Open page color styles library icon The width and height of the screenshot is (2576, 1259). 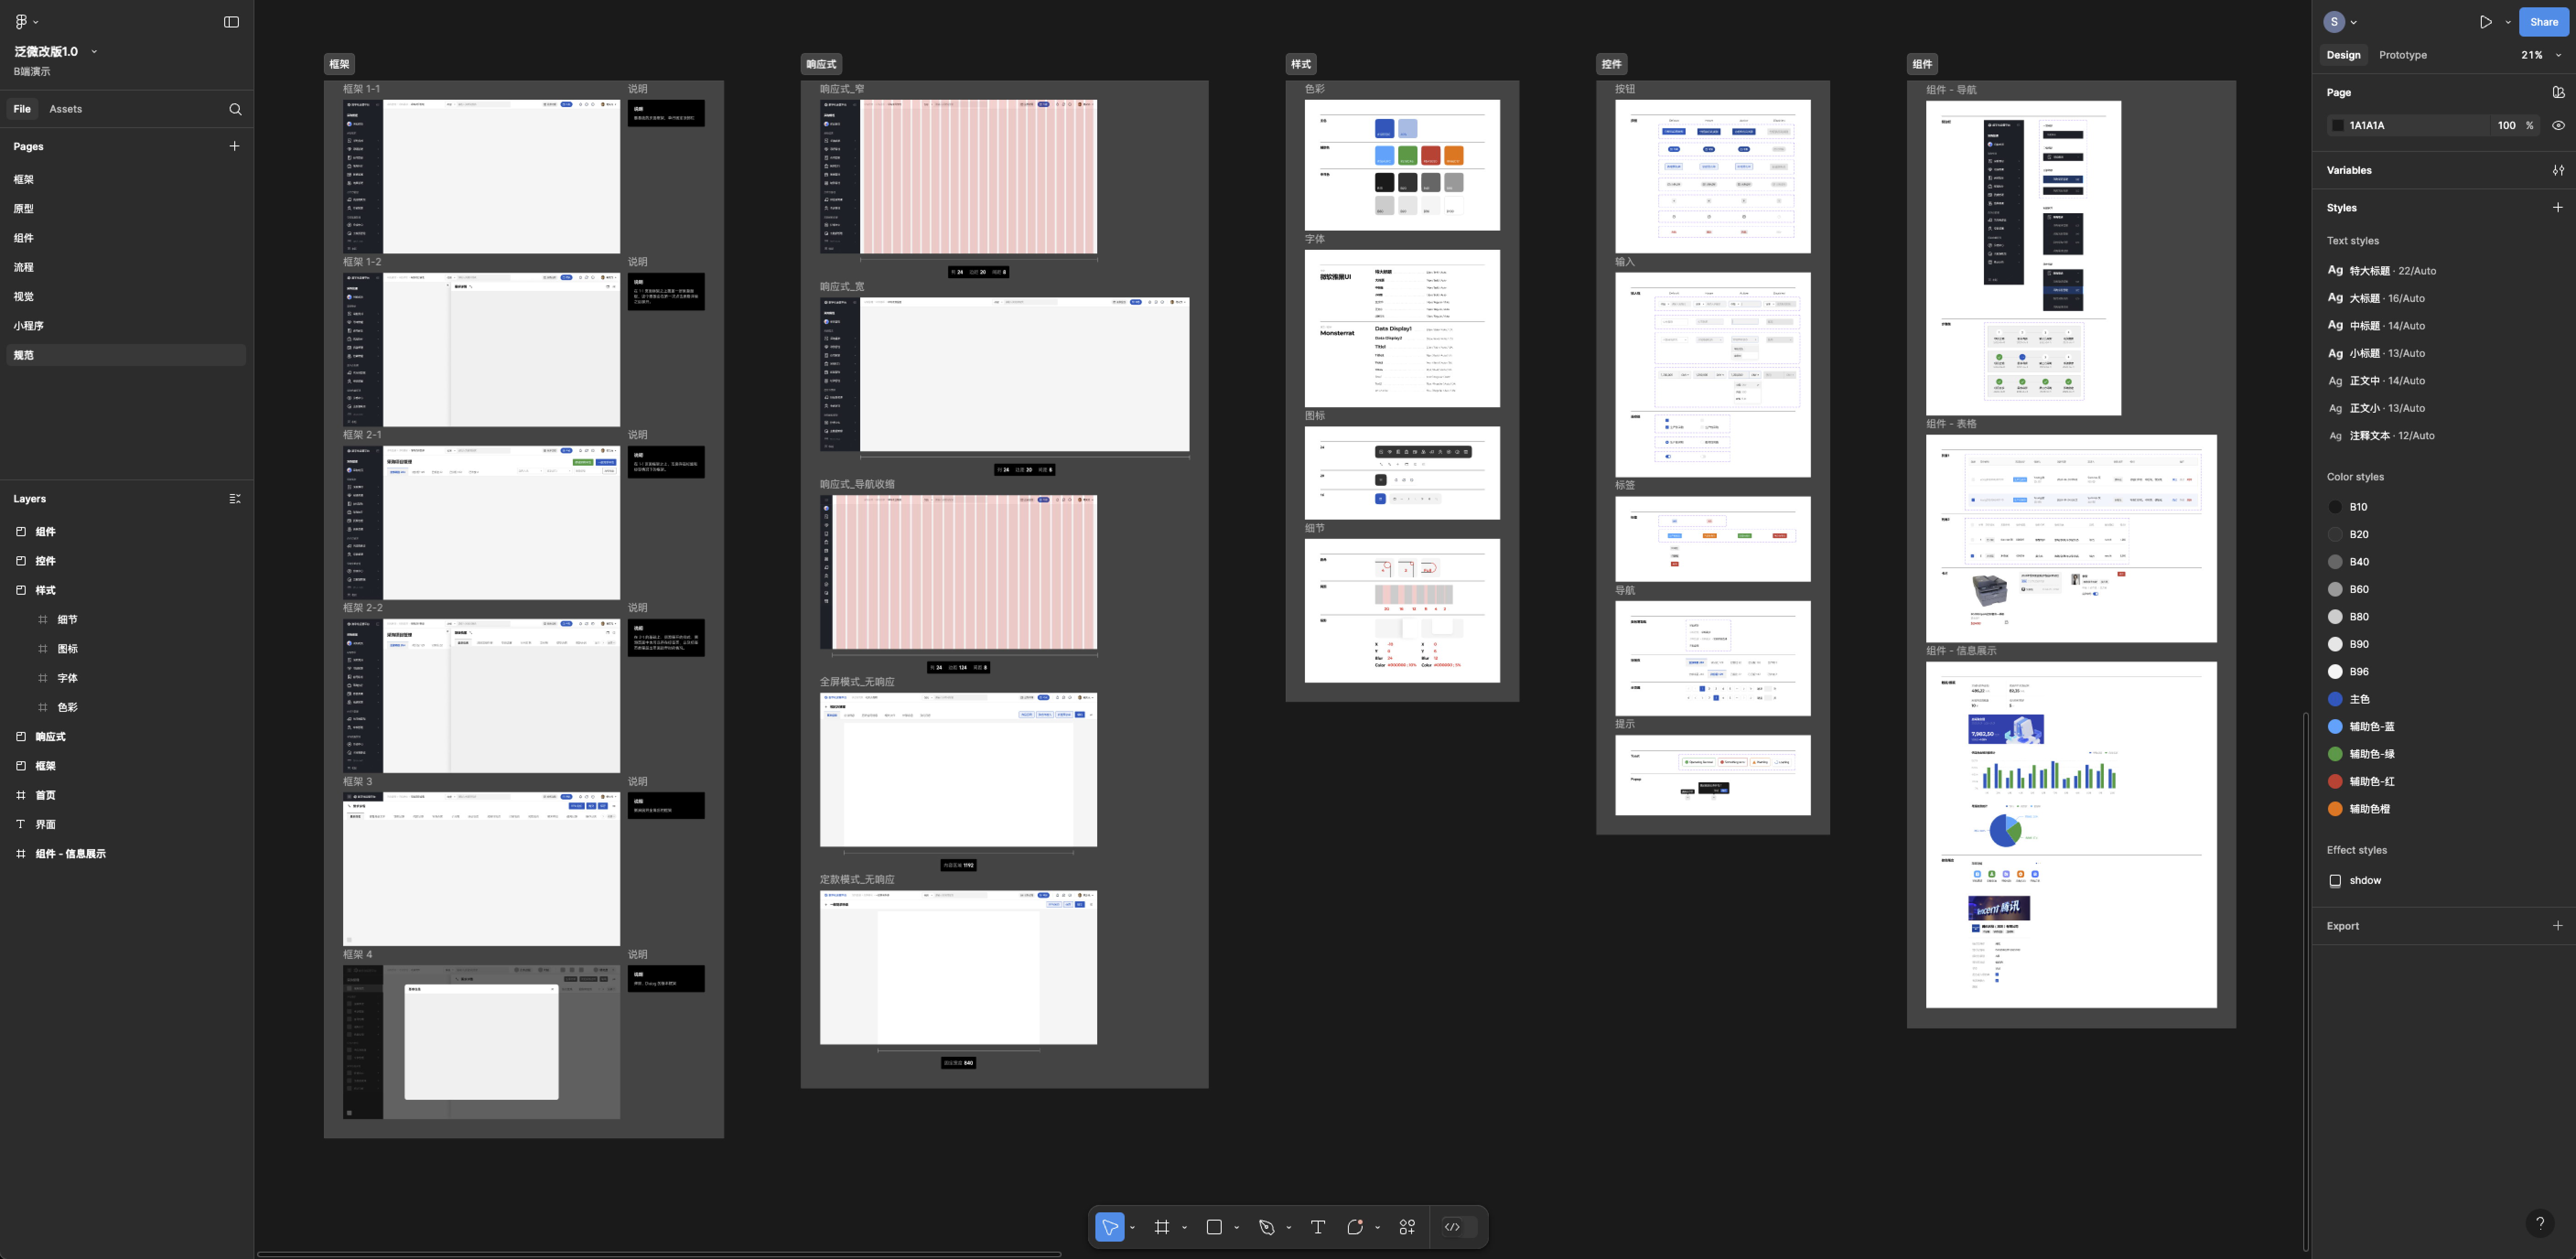(x=2558, y=92)
